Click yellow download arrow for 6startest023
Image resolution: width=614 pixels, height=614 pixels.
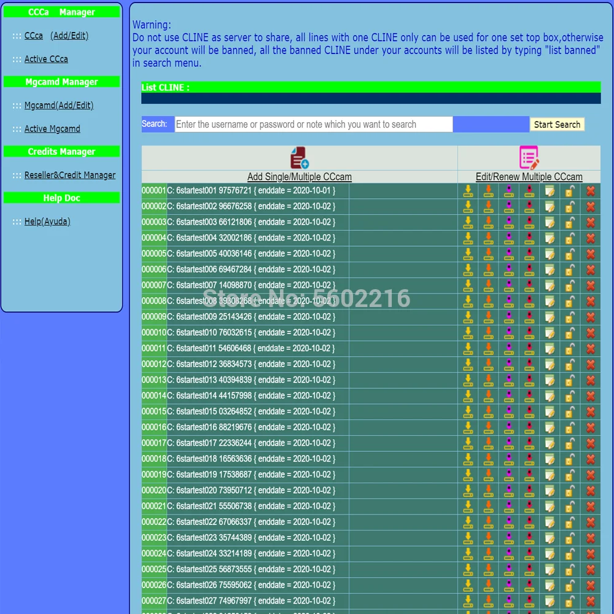468,538
